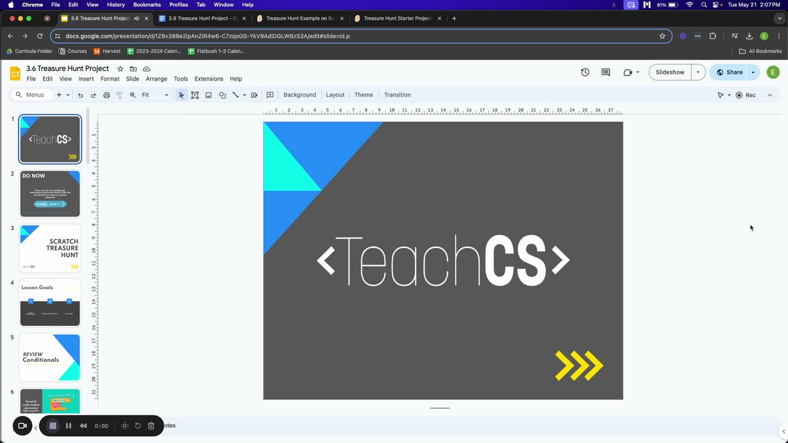Open the new slide layout dropdown arrow
The width and height of the screenshot is (788, 443).
click(x=68, y=95)
